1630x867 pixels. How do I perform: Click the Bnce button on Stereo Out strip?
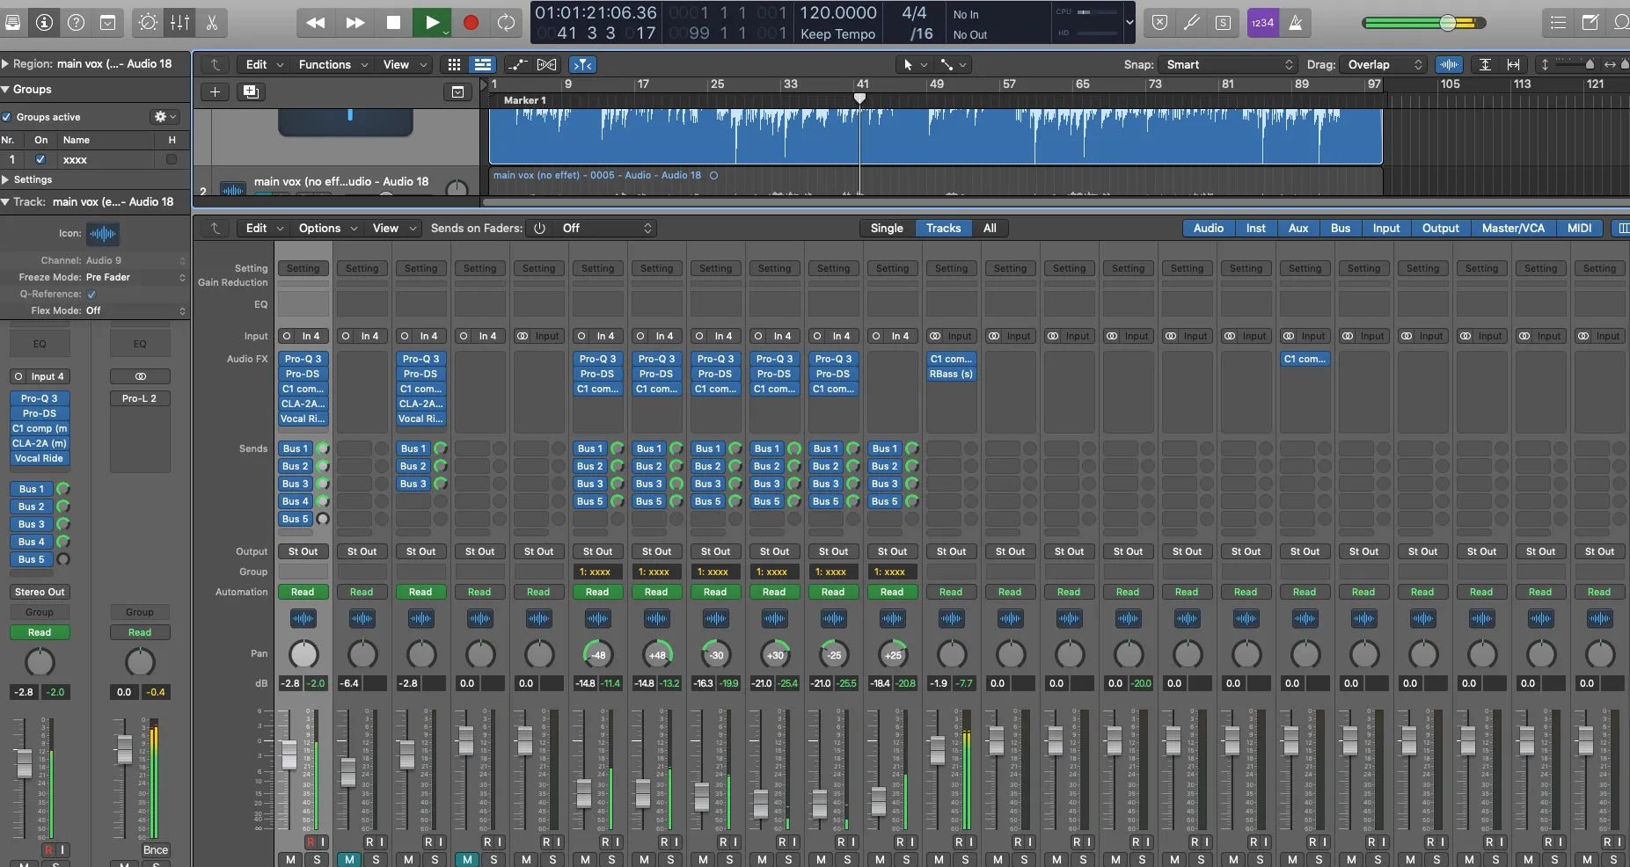[156, 849]
